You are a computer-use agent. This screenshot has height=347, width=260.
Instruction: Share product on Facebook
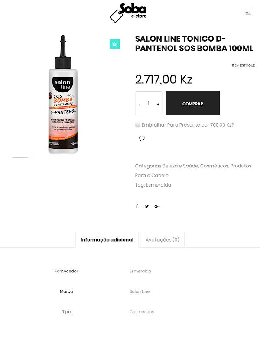(137, 206)
